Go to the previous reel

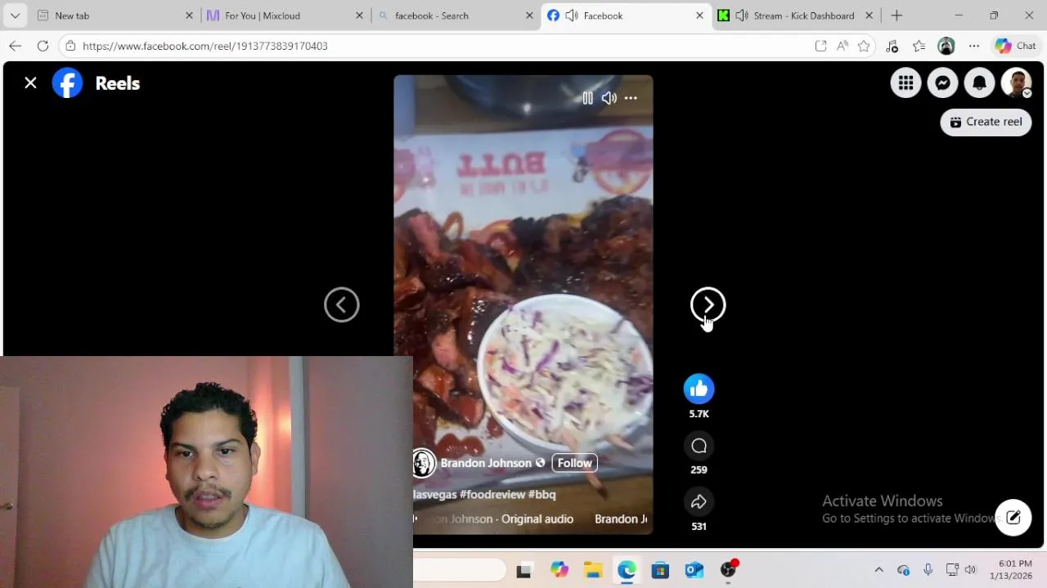click(342, 305)
